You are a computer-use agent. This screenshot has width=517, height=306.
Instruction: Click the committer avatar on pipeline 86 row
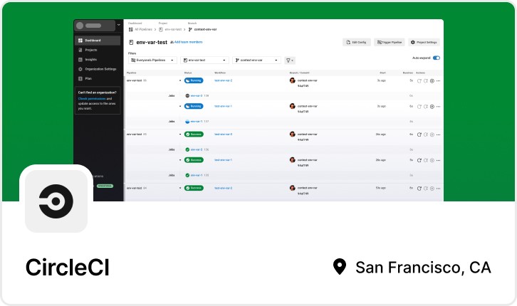pyautogui.click(x=292, y=80)
